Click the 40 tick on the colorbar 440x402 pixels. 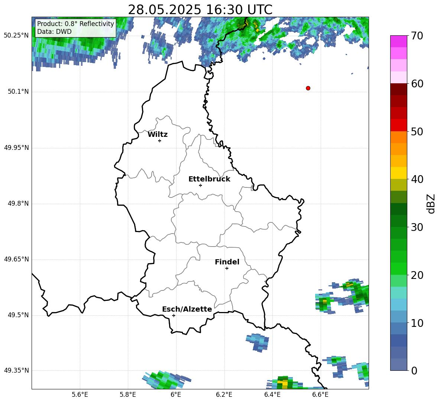417,179
